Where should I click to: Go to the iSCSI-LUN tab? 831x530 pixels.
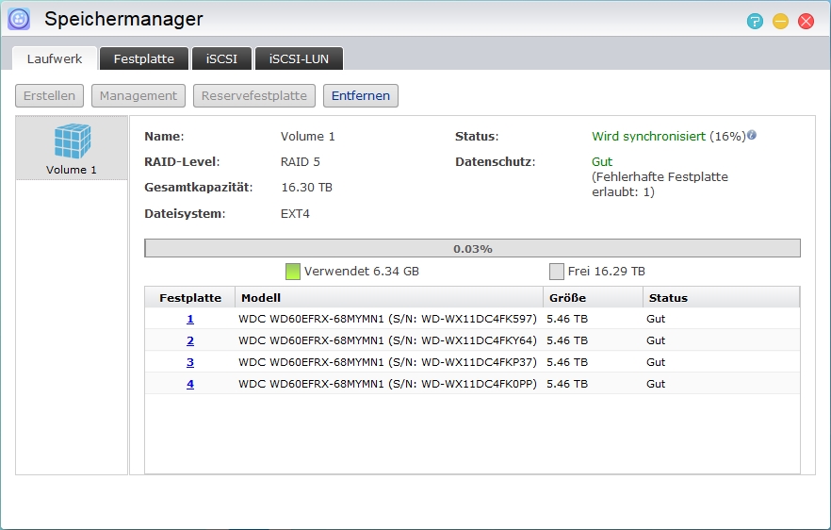pyautogui.click(x=299, y=58)
